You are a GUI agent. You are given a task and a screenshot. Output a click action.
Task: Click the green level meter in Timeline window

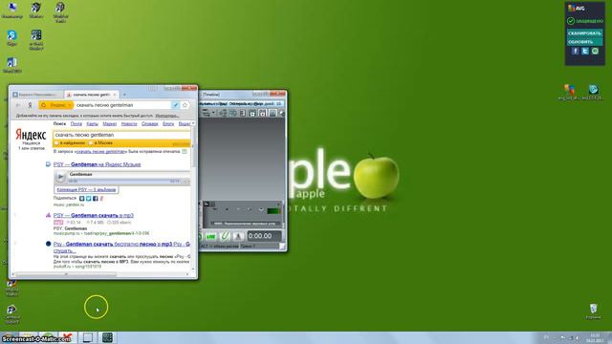[273, 211]
